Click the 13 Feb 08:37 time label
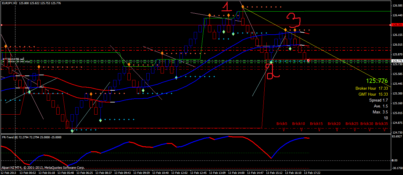Image resolution: width=403 pixels, height=175 pixels. pyautogui.click(x=104, y=173)
